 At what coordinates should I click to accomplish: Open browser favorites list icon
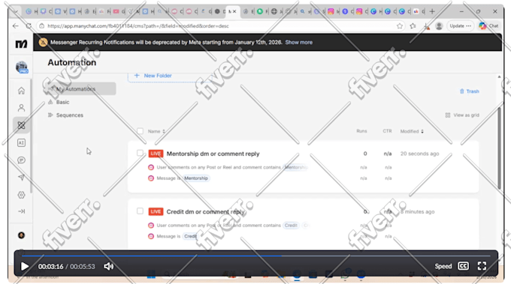click(x=413, y=26)
